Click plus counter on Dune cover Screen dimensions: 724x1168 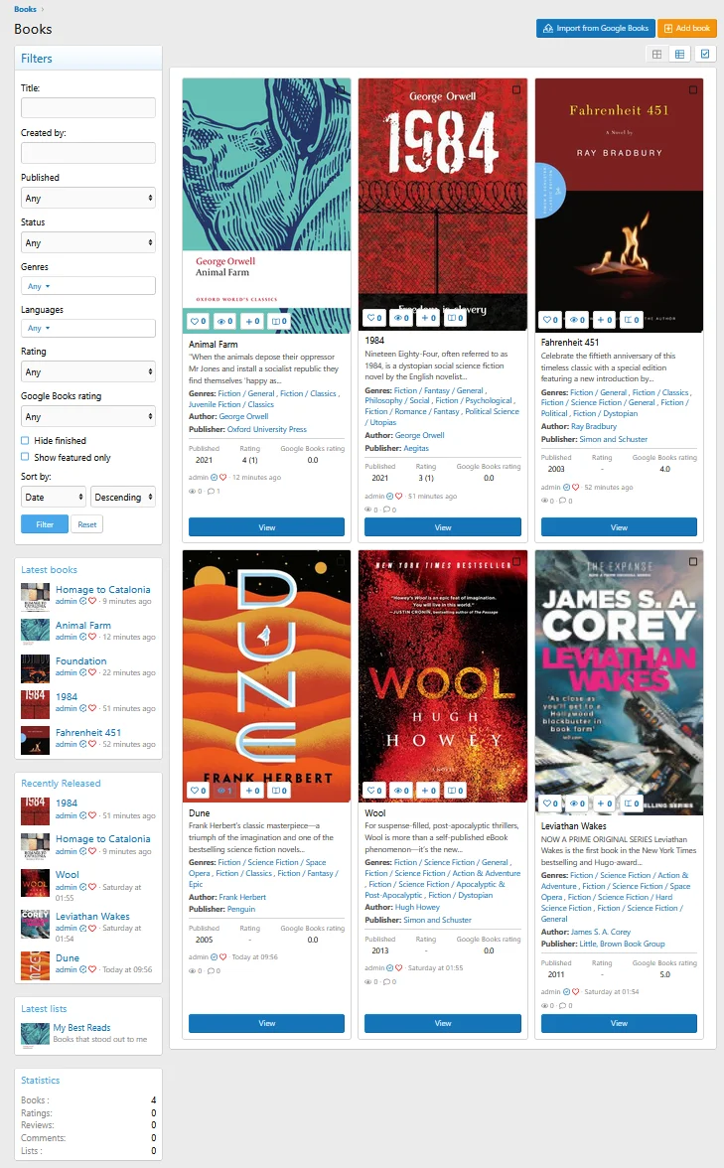[252, 791]
